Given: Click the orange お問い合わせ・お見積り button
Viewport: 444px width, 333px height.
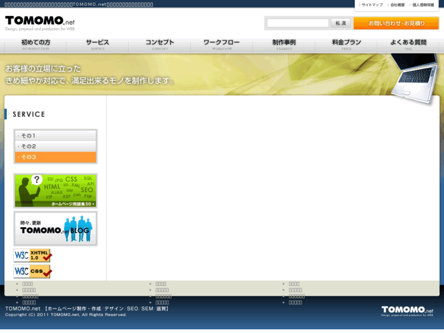Looking at the screenshot, I should (396, 23).
